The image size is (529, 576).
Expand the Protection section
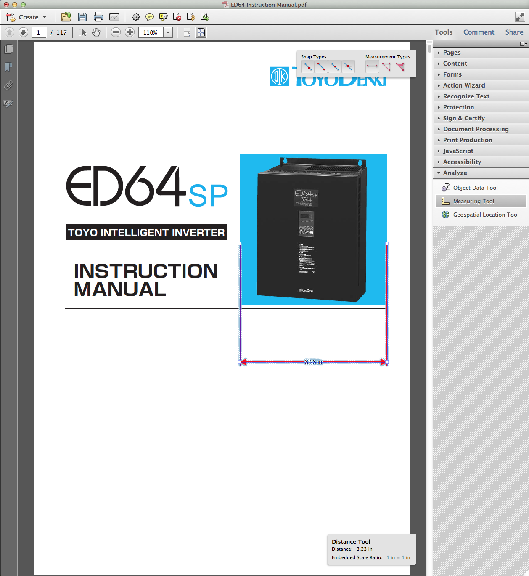pos(481,107)
